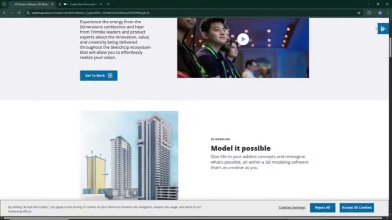This screenshot has height=220, width=392.
Task: Switch to the Create Floor Plans tab
Action: coord(80,4)
